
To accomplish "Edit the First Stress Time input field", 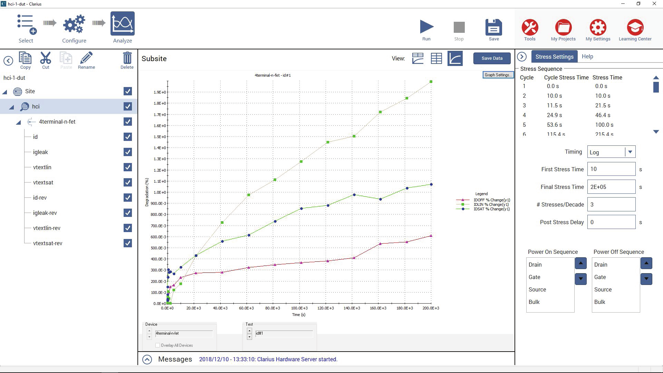I will [x=611, y=169].
